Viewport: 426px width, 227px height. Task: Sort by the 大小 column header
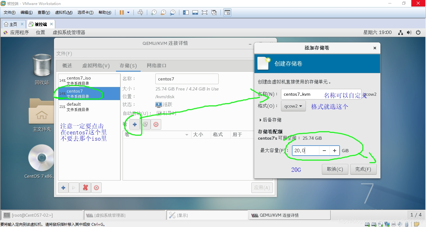[201, 134]
